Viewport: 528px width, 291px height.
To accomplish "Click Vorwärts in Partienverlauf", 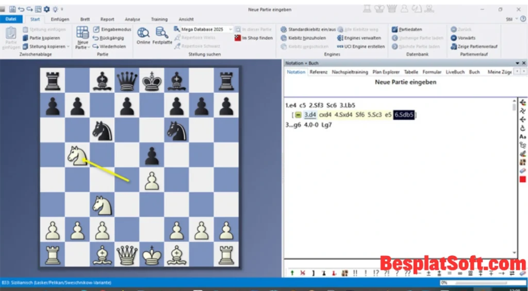I will point(463,38).
